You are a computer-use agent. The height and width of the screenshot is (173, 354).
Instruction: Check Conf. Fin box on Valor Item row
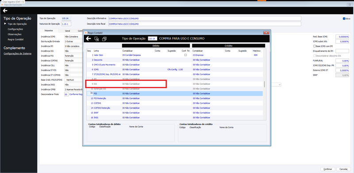(x=185, y=55)
